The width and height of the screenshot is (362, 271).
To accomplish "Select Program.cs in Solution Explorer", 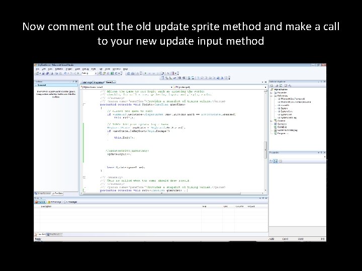I will [281, 133].
